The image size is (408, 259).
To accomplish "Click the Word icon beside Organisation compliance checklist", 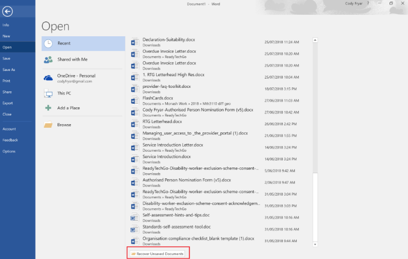I will (135, 241).
